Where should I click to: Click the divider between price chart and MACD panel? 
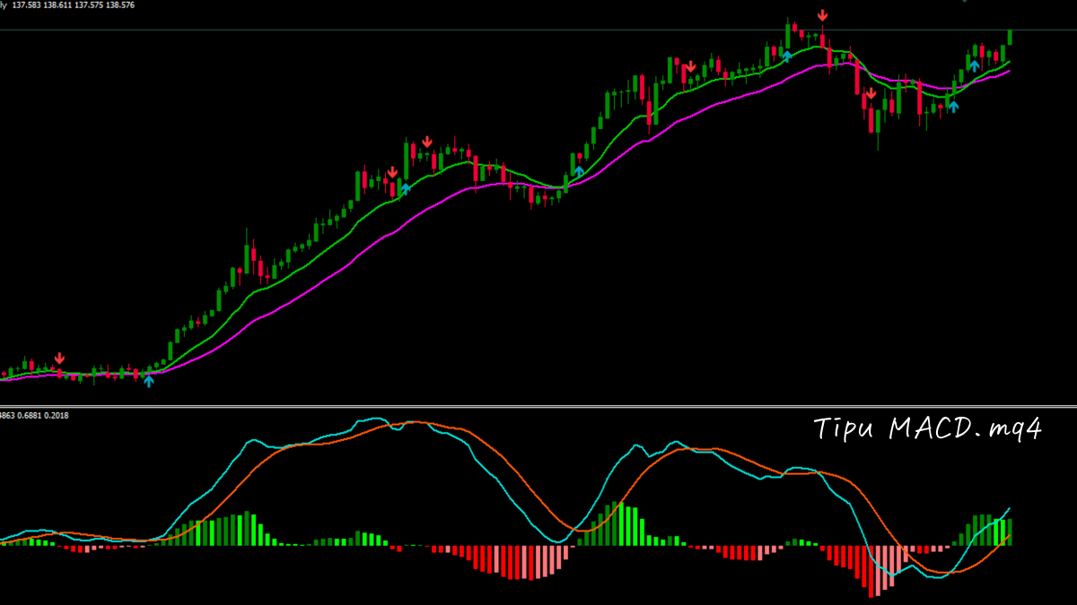click(538, 406)
